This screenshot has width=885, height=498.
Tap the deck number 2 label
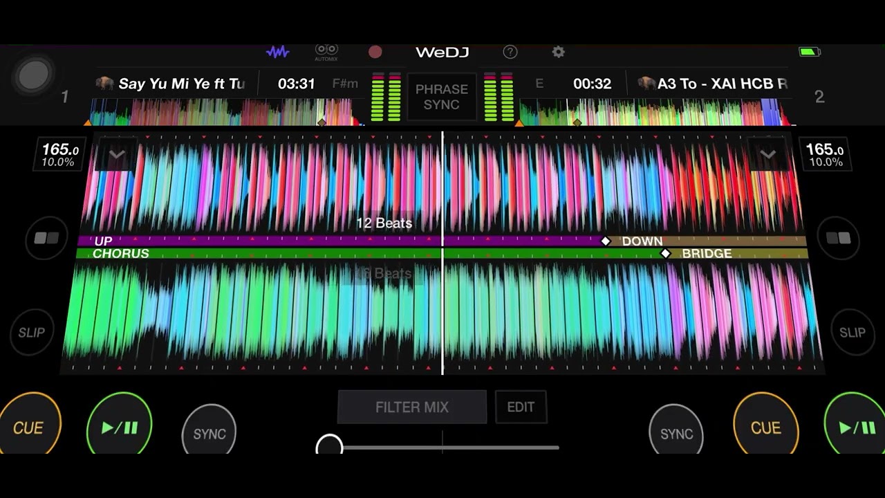click(819, 97)
